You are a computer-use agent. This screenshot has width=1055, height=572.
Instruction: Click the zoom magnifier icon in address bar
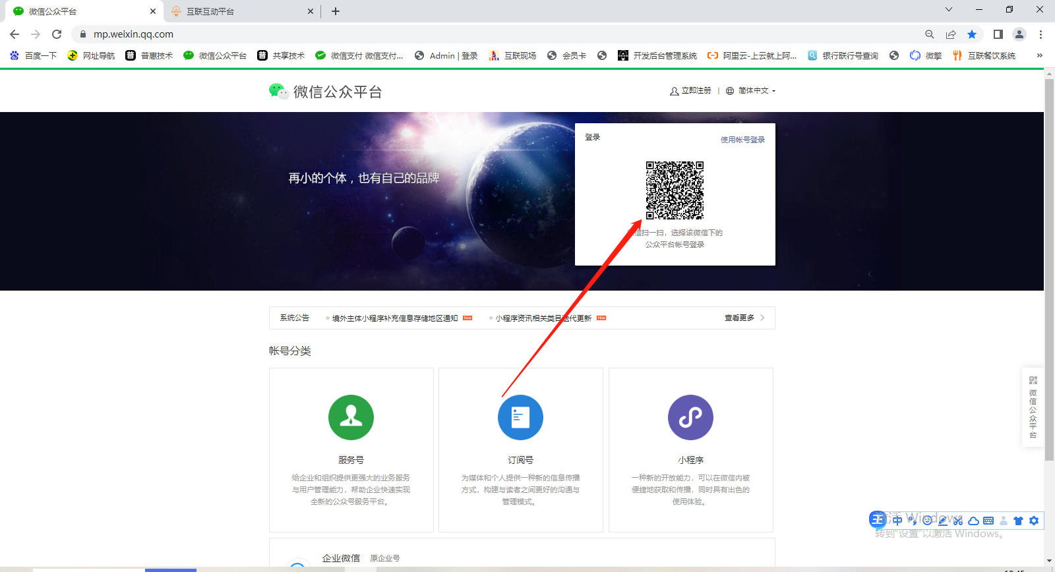(x=929, y=34)
